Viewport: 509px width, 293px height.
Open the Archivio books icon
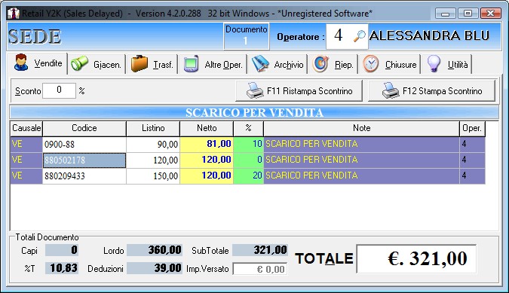[260, 63]
